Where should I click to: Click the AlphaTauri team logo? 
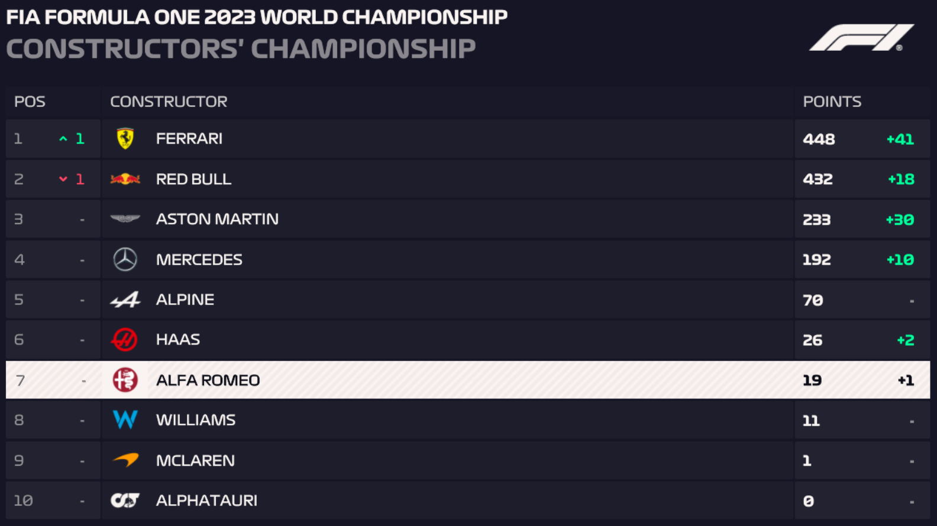(x=125, y=501)
